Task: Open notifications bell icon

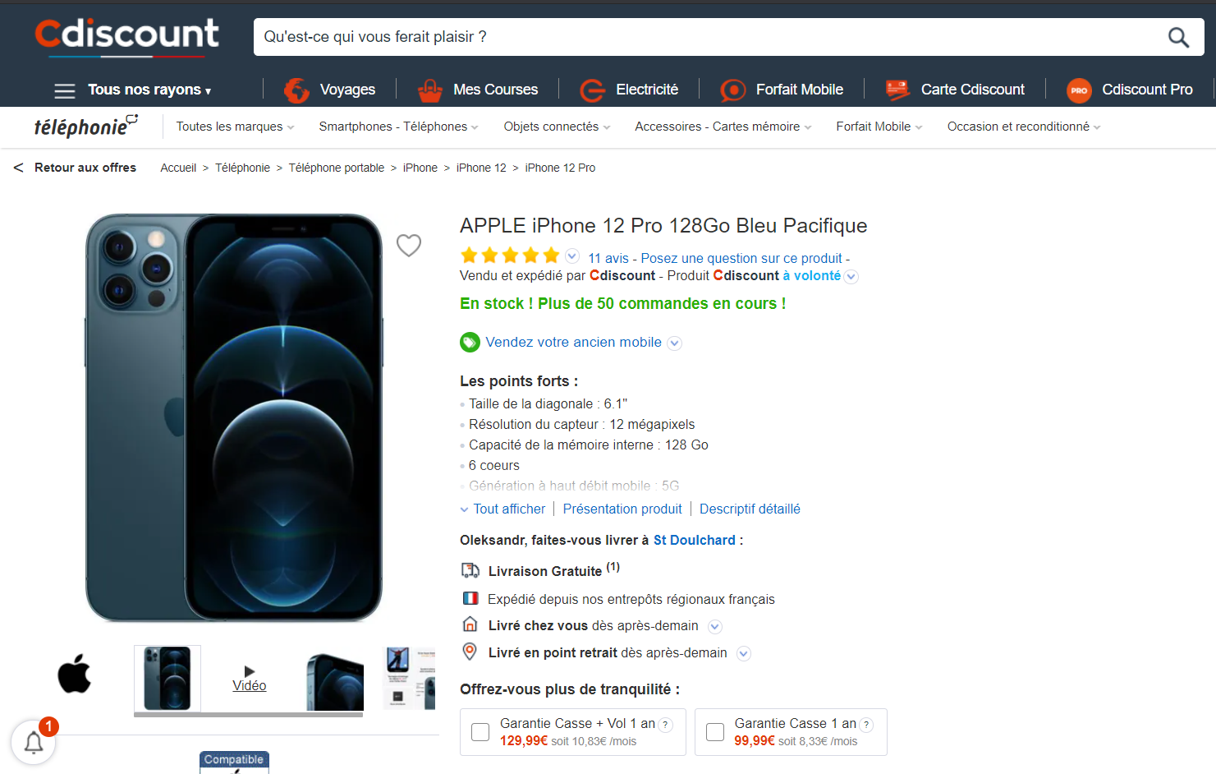Action: (x=34, y=742)
